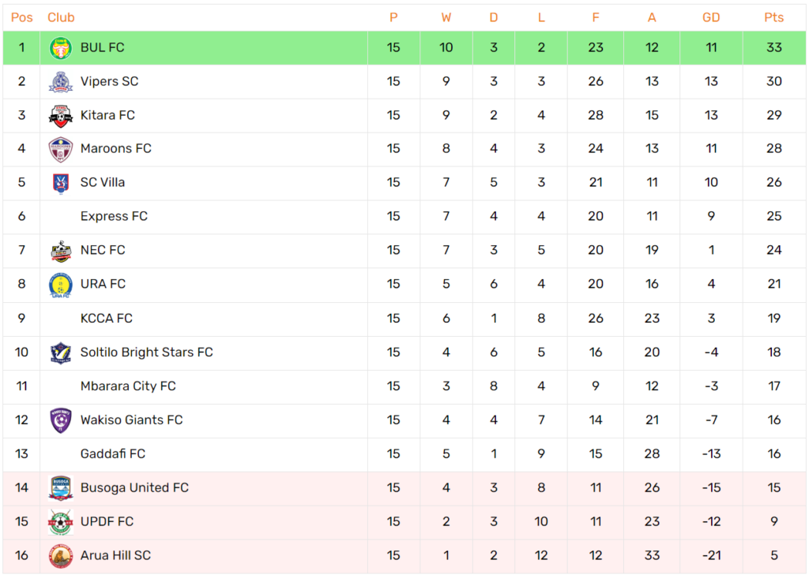
Task: Open the KCCA FC team name
Action: coord(107,319)
